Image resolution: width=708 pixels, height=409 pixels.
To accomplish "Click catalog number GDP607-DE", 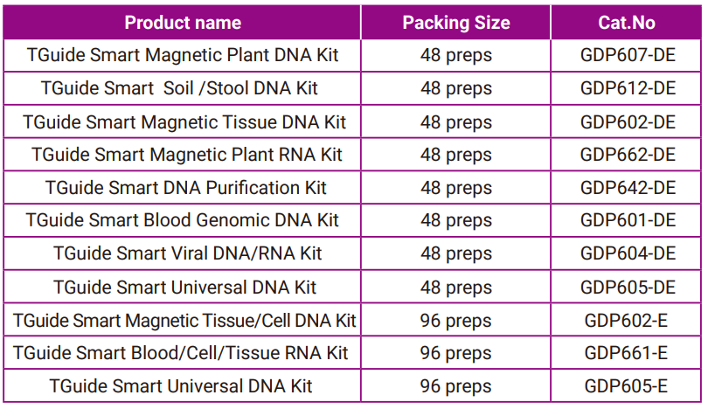I will pos(628,56).
